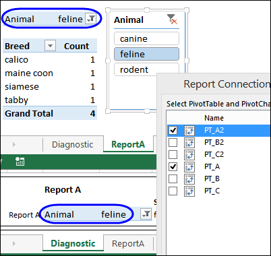
Task: Click sheet scroll arrow in upper tab bar
Action: tap(14, 145)
